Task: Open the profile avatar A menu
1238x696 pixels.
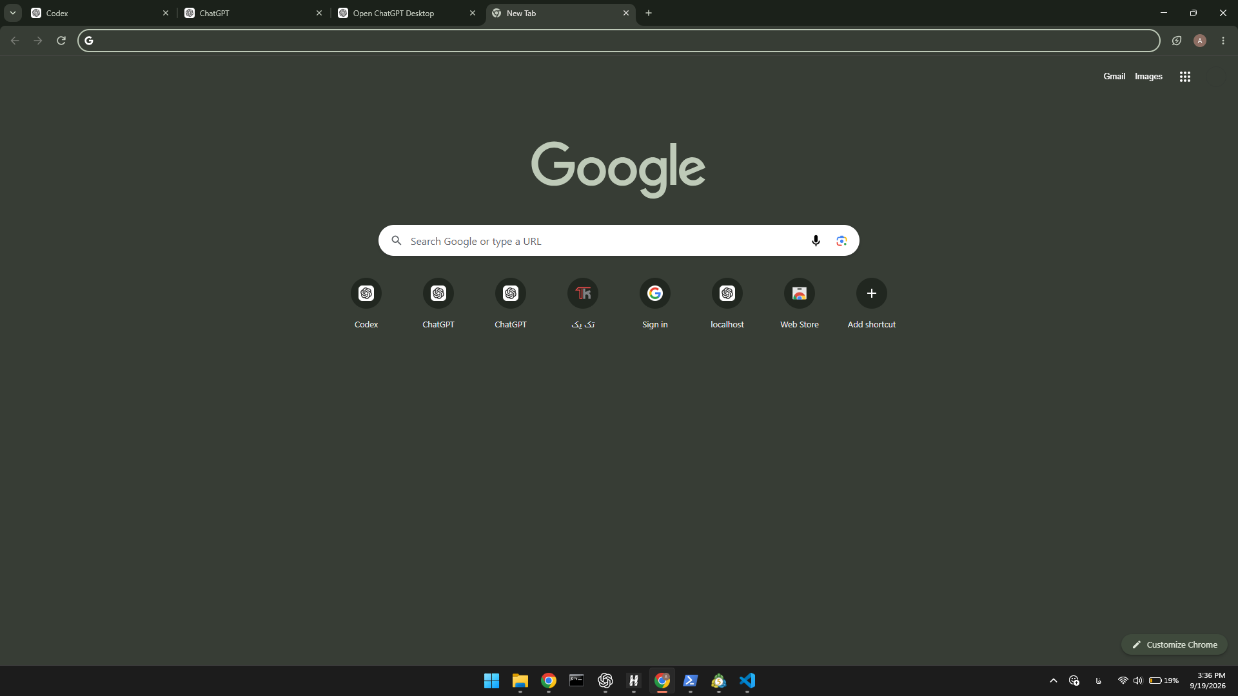Action: pos(1200,41)
